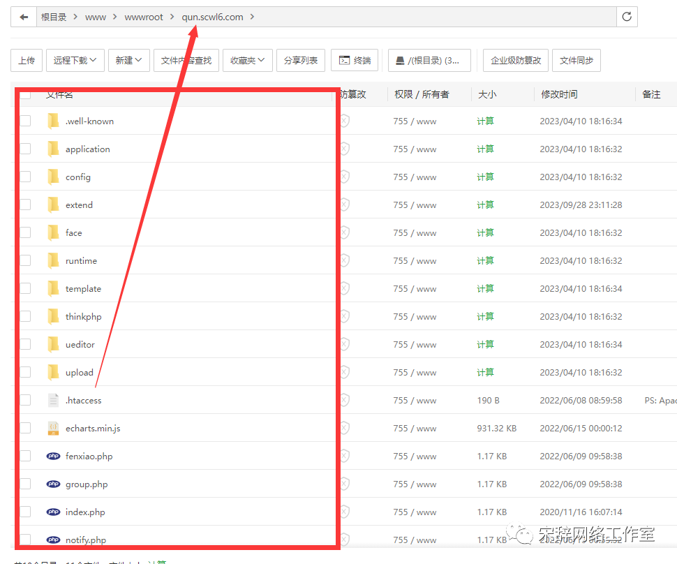Expand the 收藏夹 dropdown
The image size is (677, 564).
[x=247, y=61]
